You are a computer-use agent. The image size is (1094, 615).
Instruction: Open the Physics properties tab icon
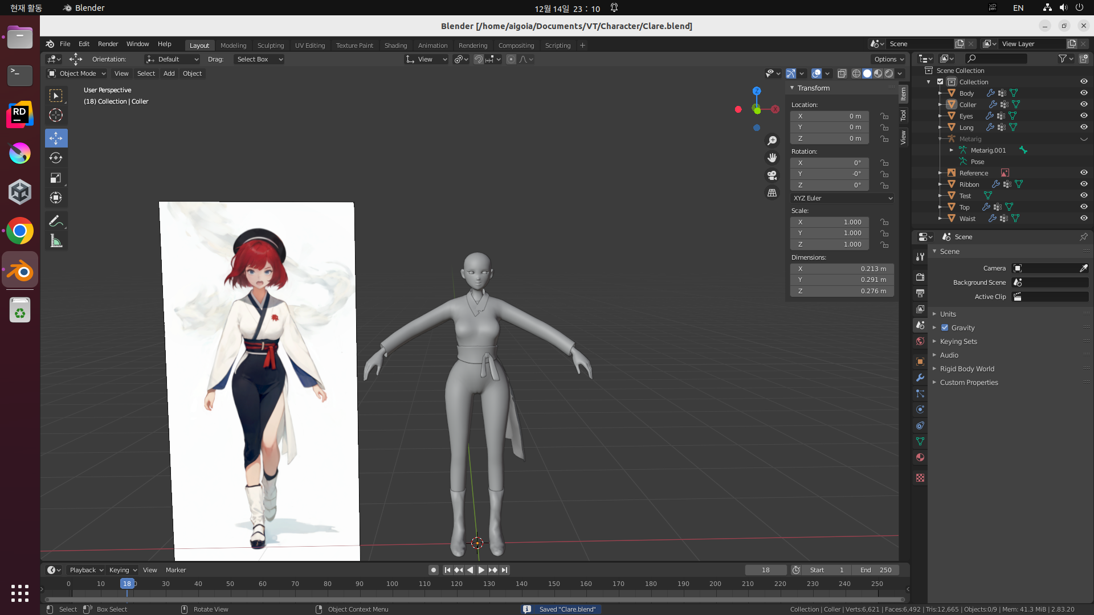[x=920, y=409]
